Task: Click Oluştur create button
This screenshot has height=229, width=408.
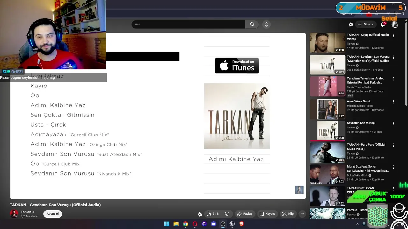Action: coord(365,24)
